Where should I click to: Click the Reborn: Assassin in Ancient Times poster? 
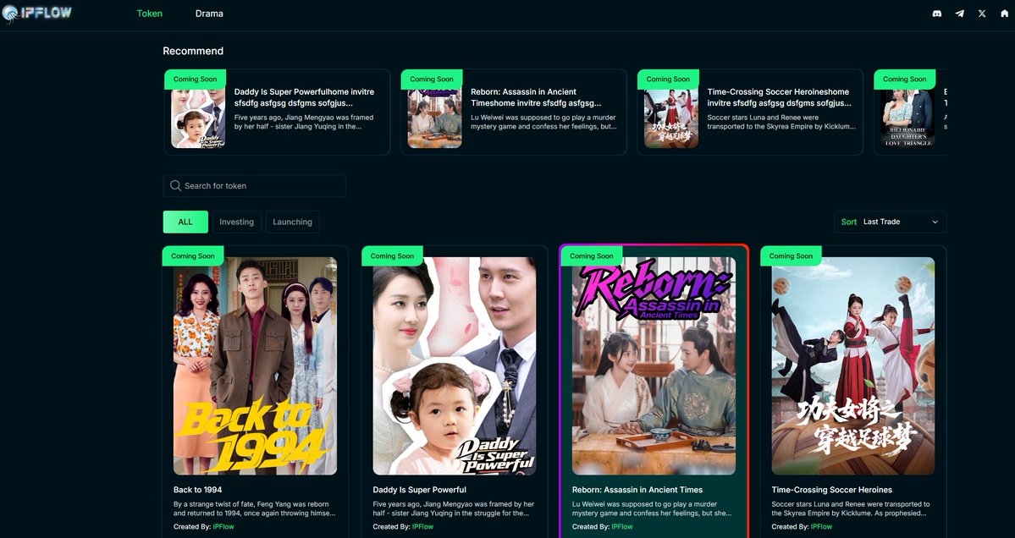(654, 366)
